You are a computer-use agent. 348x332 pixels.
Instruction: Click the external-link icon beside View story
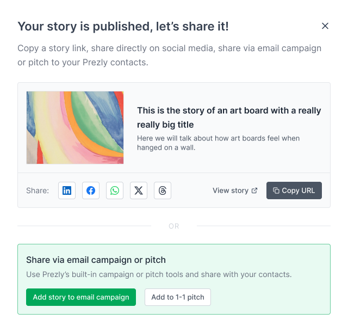(254, 190)
